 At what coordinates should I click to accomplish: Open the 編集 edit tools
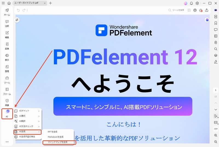(x=7, y=35)
